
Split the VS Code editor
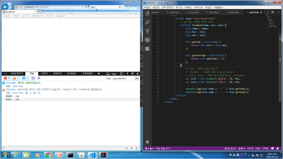point(273,12)
